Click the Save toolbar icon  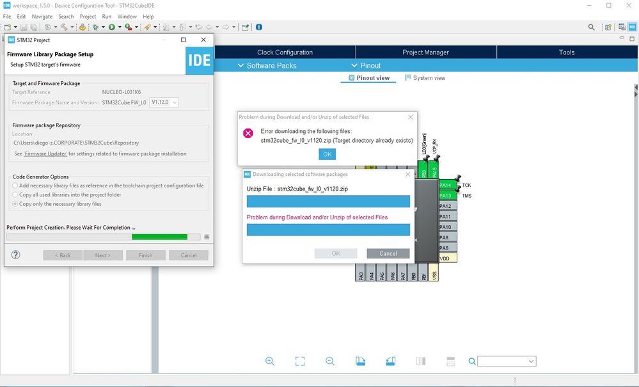pos(24,28)
